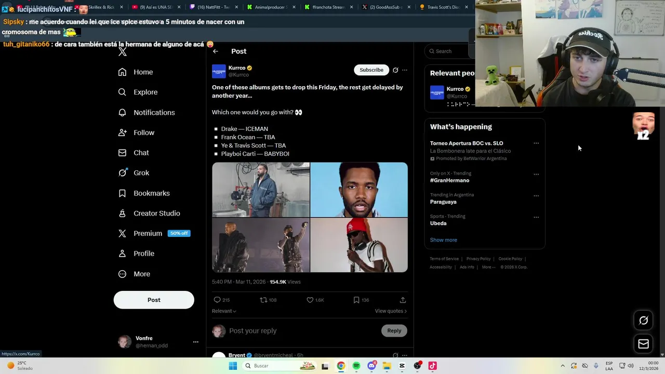Screen dimensions: 665x374
Task: Open the More menu in the sidebar
Action: 134,274
